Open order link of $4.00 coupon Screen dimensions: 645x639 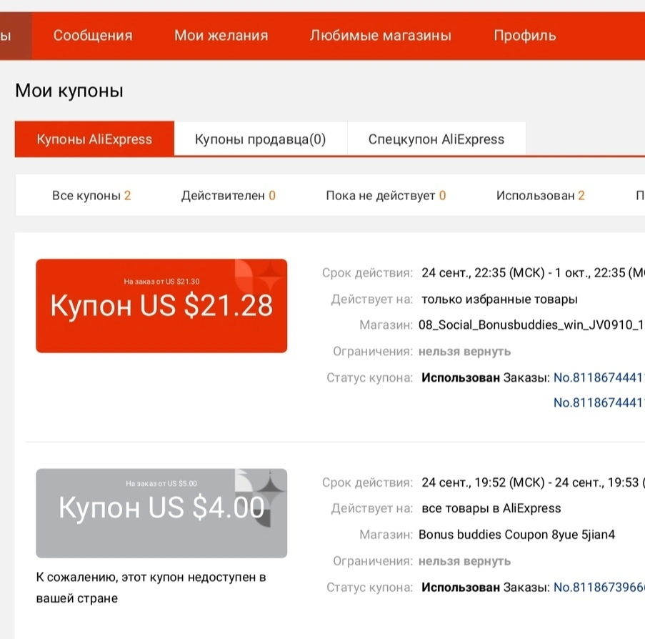tap(599, 587)
